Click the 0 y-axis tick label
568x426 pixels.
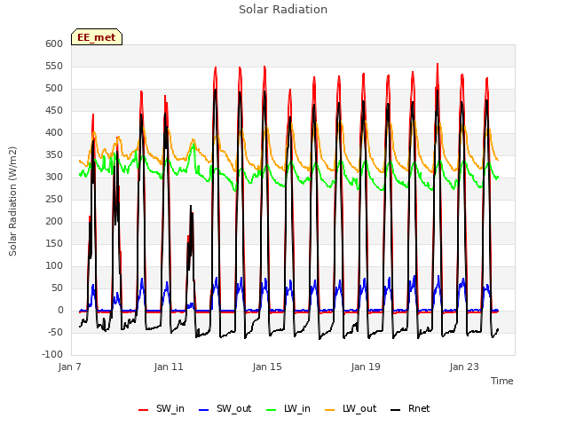pos(60,310)
